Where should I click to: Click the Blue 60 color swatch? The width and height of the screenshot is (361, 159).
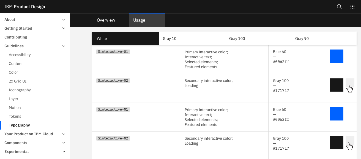click(337, 56)
